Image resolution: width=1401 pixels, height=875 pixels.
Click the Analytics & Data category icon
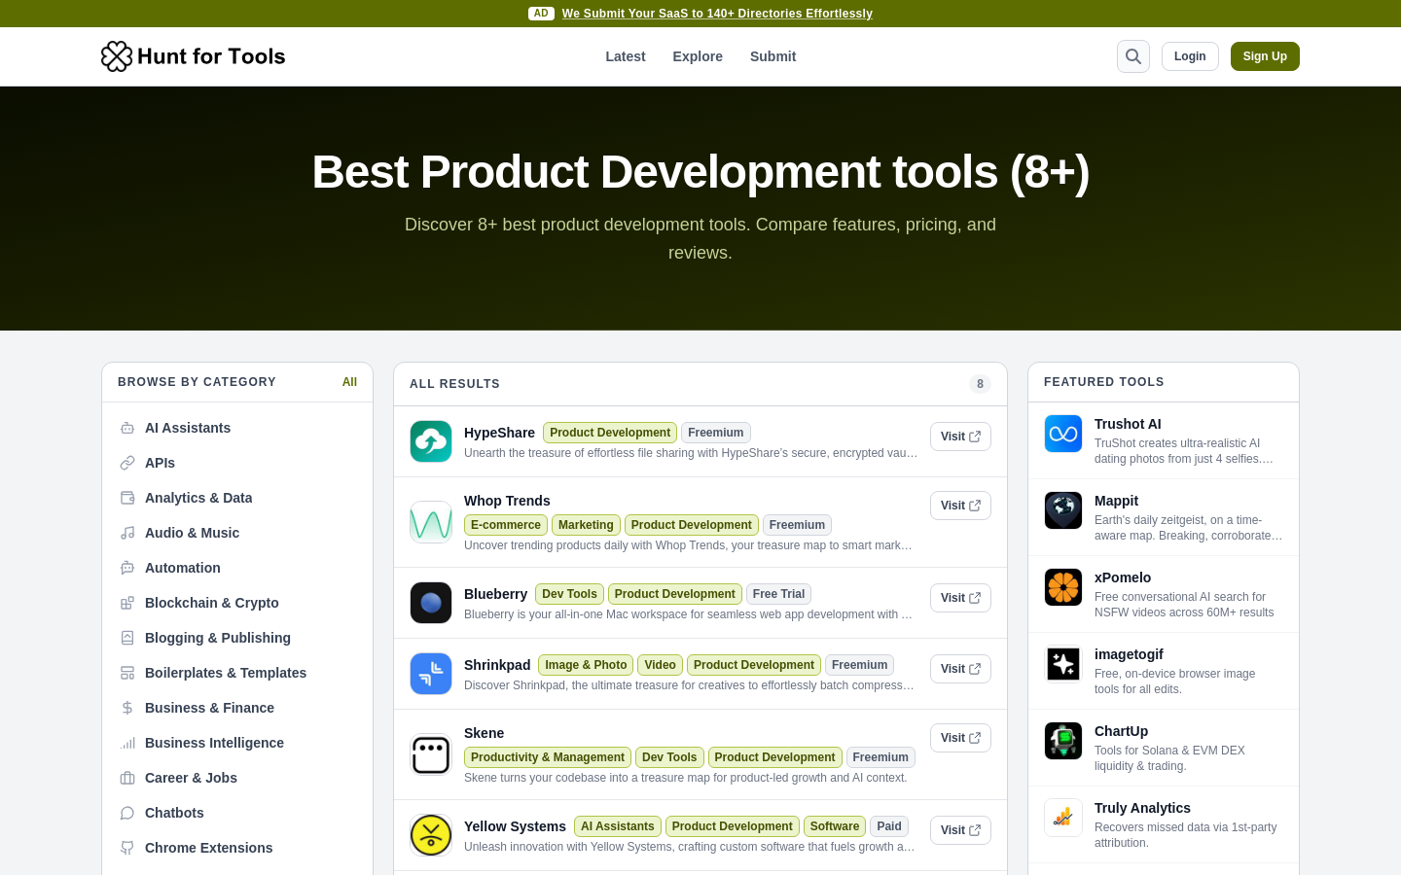point(127,498)
